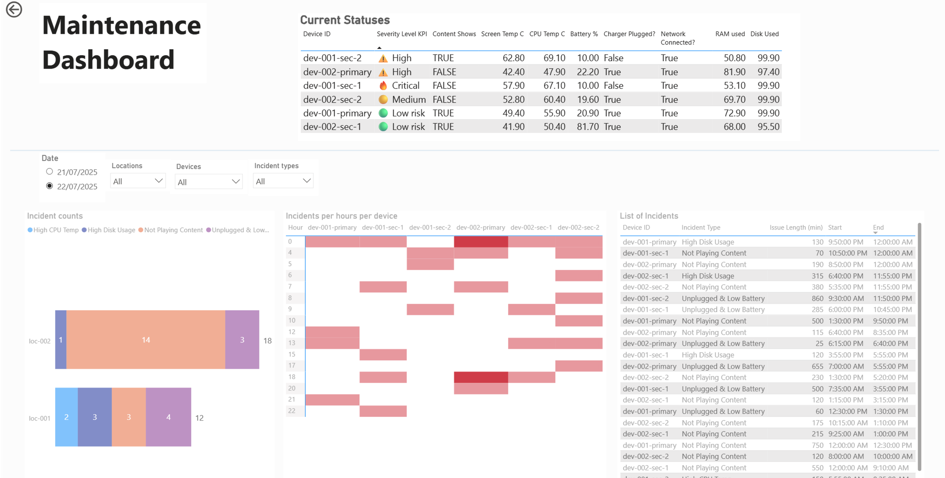Click List of Incidents vertical scrollbar
This screenshot has width=945, height=478.
[x=919, y=347]
